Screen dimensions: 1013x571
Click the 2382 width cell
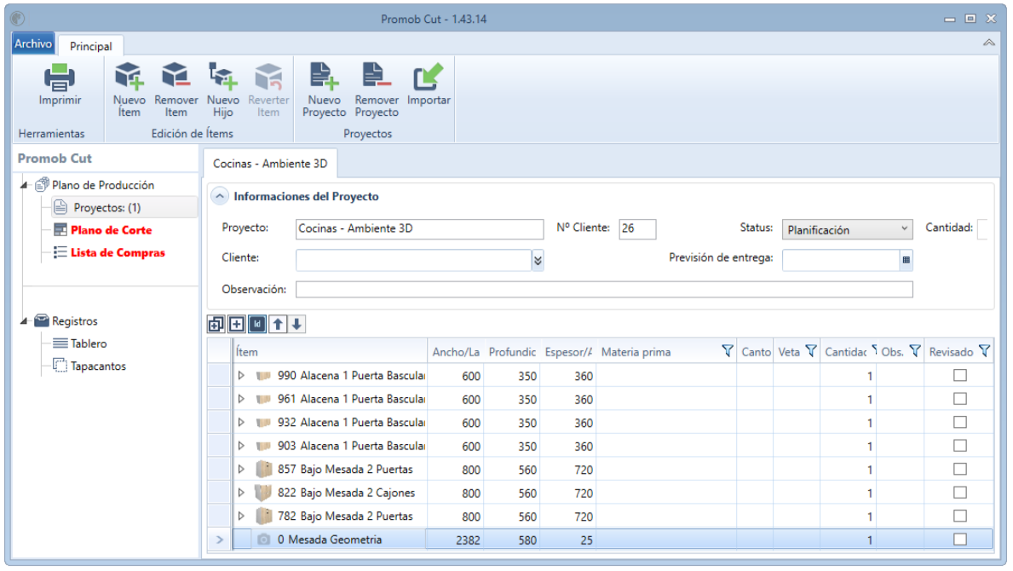coord(456,539)
